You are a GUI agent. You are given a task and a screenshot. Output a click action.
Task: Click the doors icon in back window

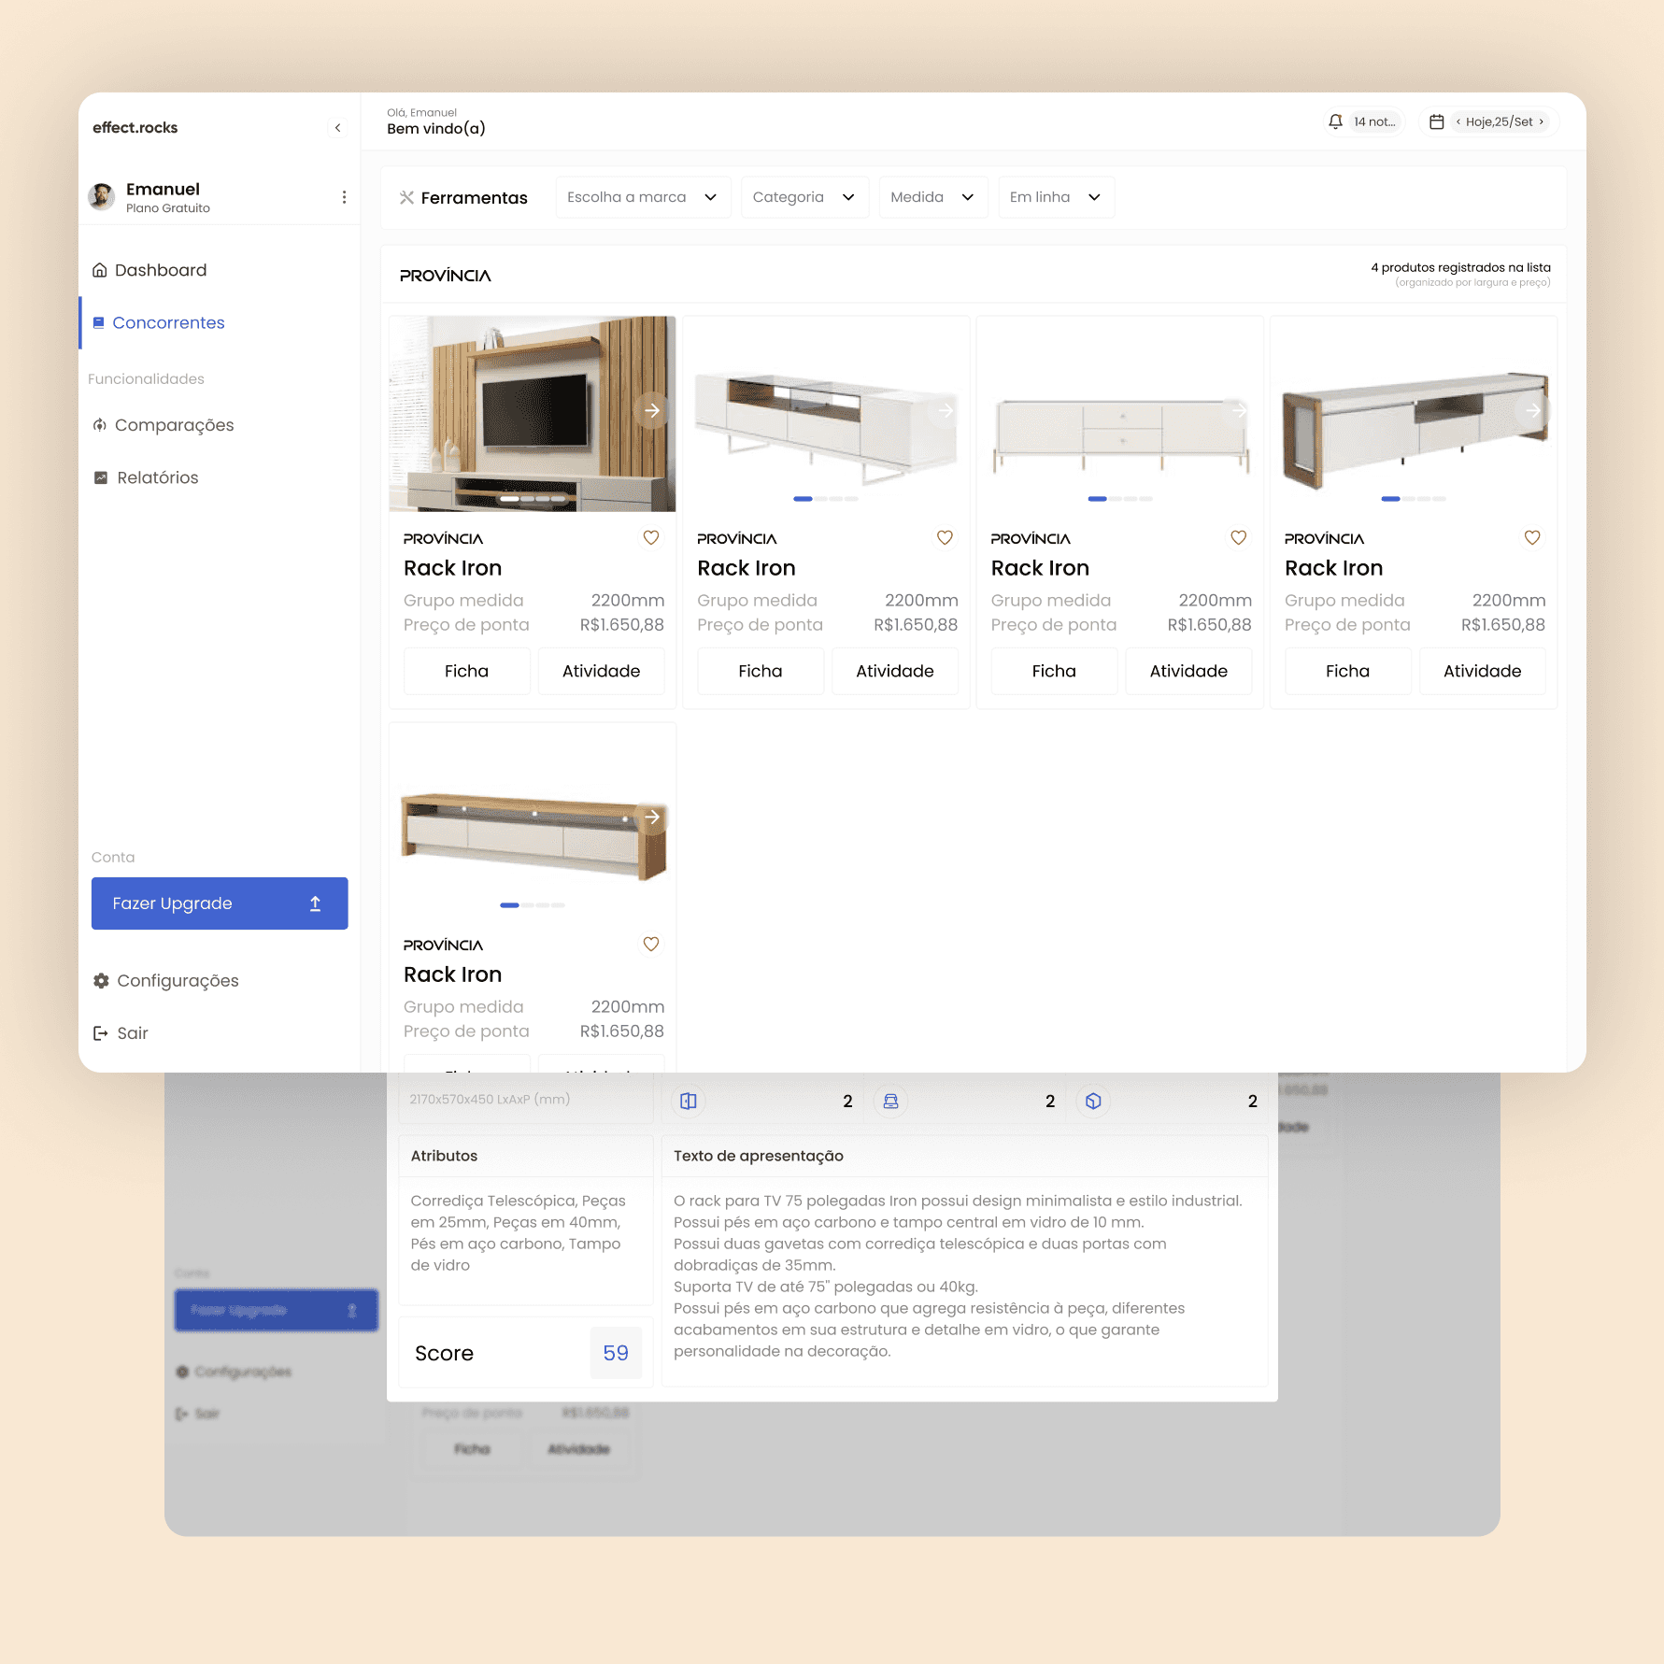click(689, 1102)
